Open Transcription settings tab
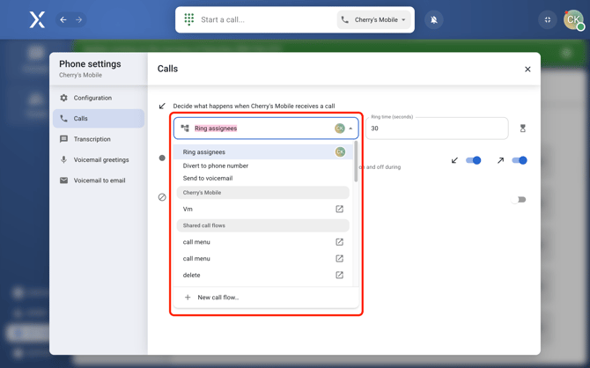 92,139
